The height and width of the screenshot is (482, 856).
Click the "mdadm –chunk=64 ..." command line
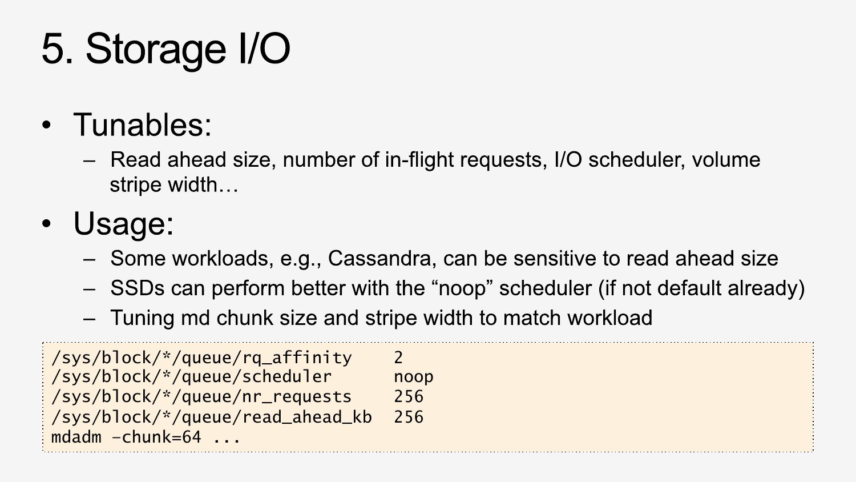[146, 437]
